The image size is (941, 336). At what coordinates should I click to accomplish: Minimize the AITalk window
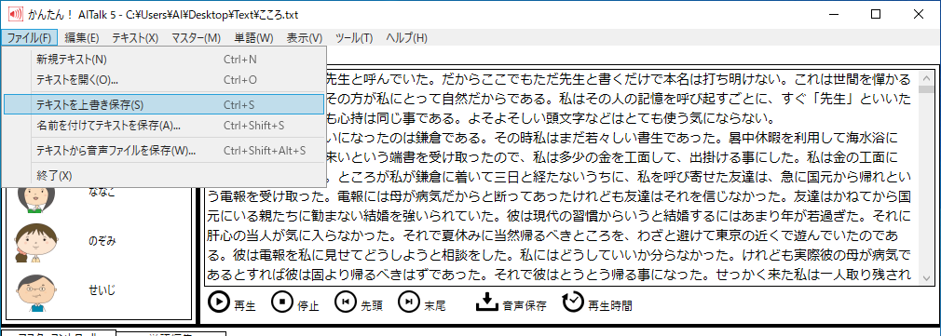[835, 14]
